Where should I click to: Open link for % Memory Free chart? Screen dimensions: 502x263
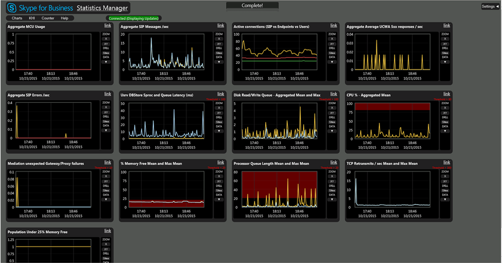click(x=221, y=163)
